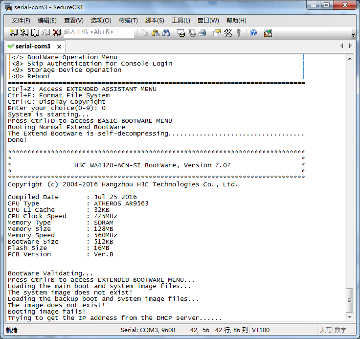
Task: Close the serial-com3 tab
Action: 59,46
